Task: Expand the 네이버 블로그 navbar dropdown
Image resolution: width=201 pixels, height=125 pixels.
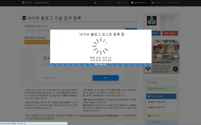Action: 139,2
